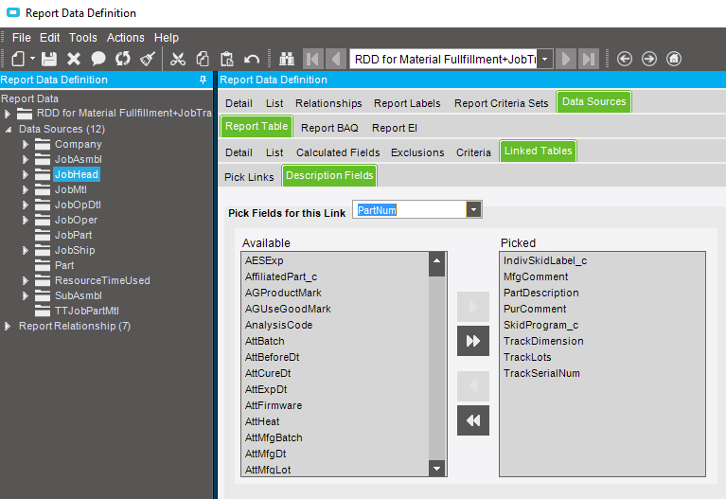Open the Exclusions tab
The width and height of the screenshot is (726, 499).
[x=417, y=152]
